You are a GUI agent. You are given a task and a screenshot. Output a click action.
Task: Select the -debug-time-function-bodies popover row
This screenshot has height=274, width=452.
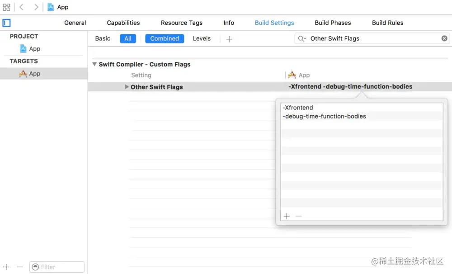pyautogui.click(x=362, y=116)
